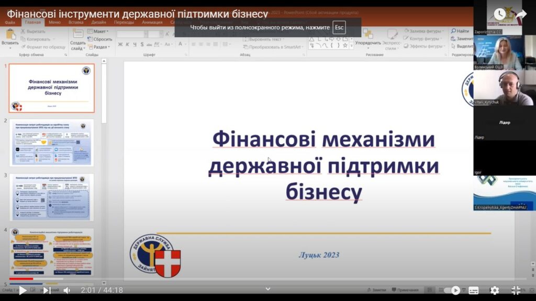
Task: Exit fullscreen mode in player
Action: (x=516, y=291)
